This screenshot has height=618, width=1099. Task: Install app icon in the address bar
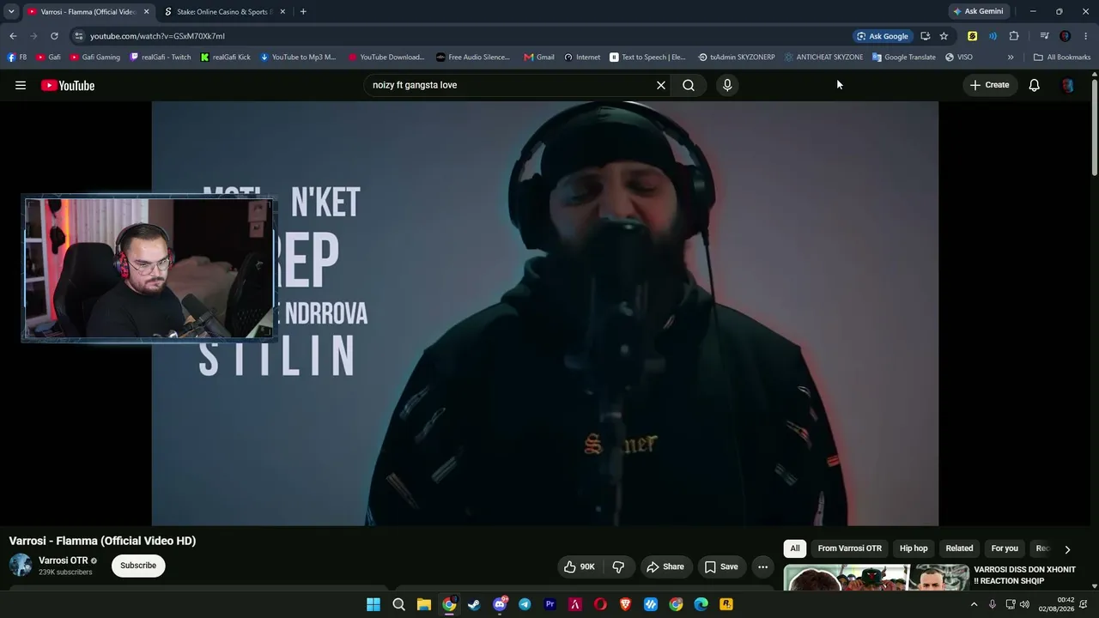pos(925,36)
